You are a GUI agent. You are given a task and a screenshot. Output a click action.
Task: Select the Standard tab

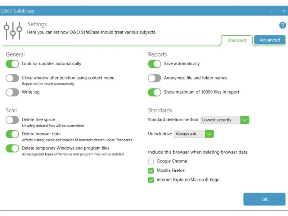coord(237,40)
